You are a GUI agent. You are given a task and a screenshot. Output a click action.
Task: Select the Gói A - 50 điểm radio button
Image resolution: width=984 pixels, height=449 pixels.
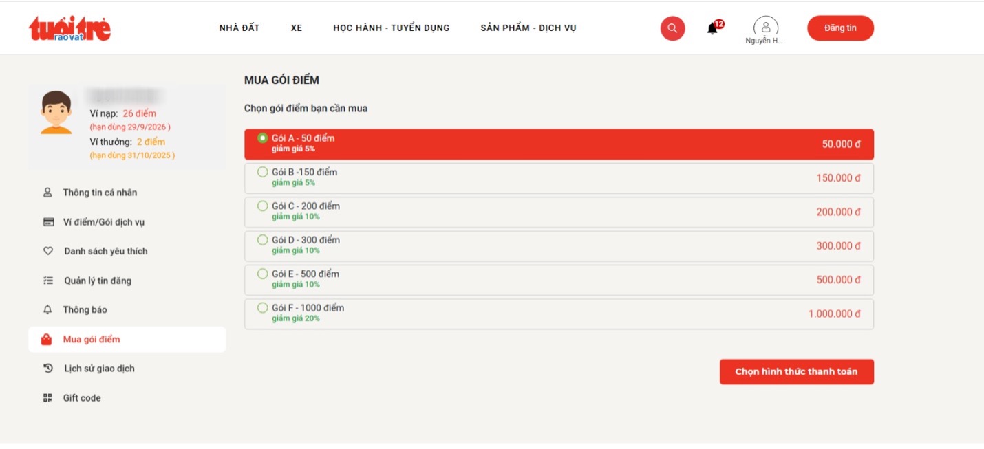262,138
